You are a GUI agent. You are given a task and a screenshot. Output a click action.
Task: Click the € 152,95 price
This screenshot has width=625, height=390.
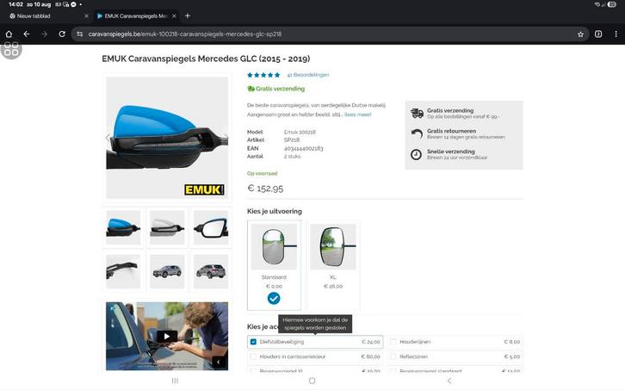(265, 189)
